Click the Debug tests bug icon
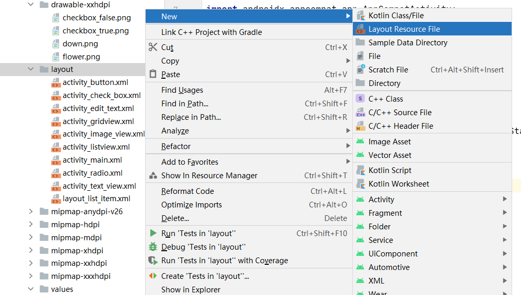 153,247
